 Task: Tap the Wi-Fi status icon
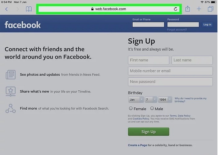point(202,2)
